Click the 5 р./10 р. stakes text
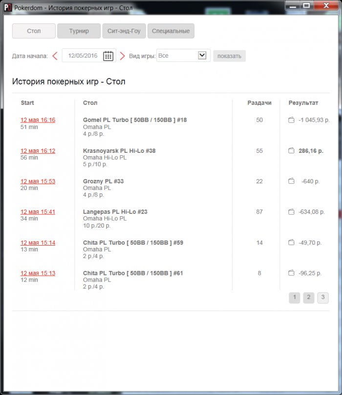342x395 pixels. pyautogui.click(x=95, y=164)
